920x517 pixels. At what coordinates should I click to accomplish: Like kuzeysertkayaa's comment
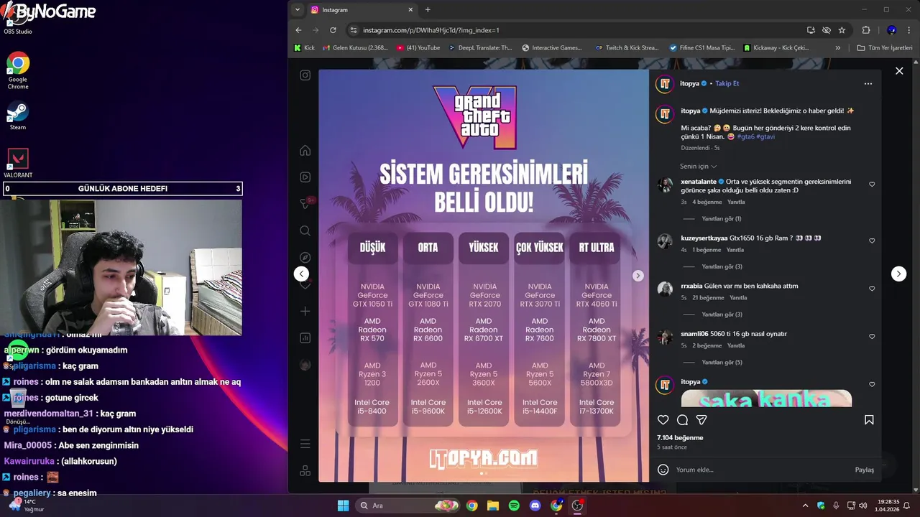[872, 241]
